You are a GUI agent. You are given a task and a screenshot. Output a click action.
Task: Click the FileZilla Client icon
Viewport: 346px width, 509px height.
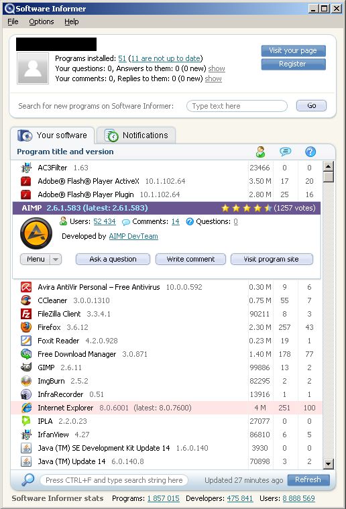click(x=26, y=314)
